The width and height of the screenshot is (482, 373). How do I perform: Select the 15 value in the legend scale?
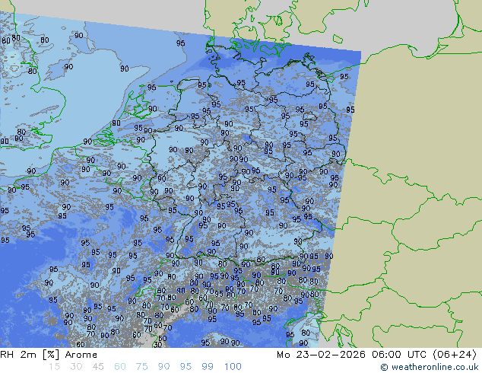[55, 367]
